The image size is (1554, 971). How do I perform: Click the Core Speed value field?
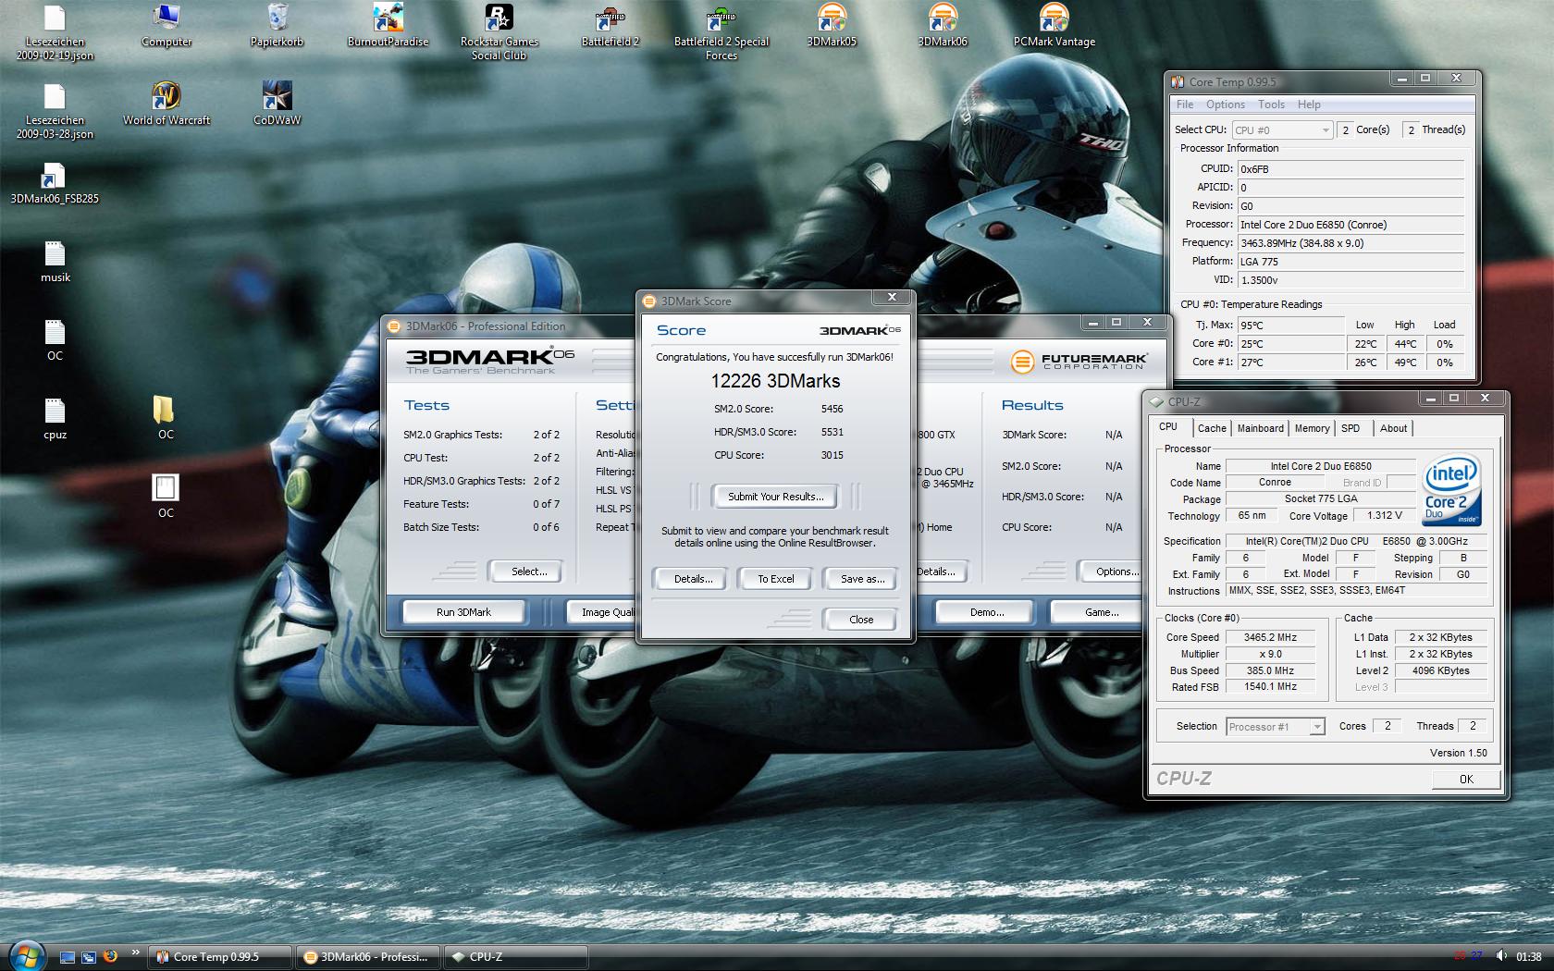click(x=1270, y=637)
